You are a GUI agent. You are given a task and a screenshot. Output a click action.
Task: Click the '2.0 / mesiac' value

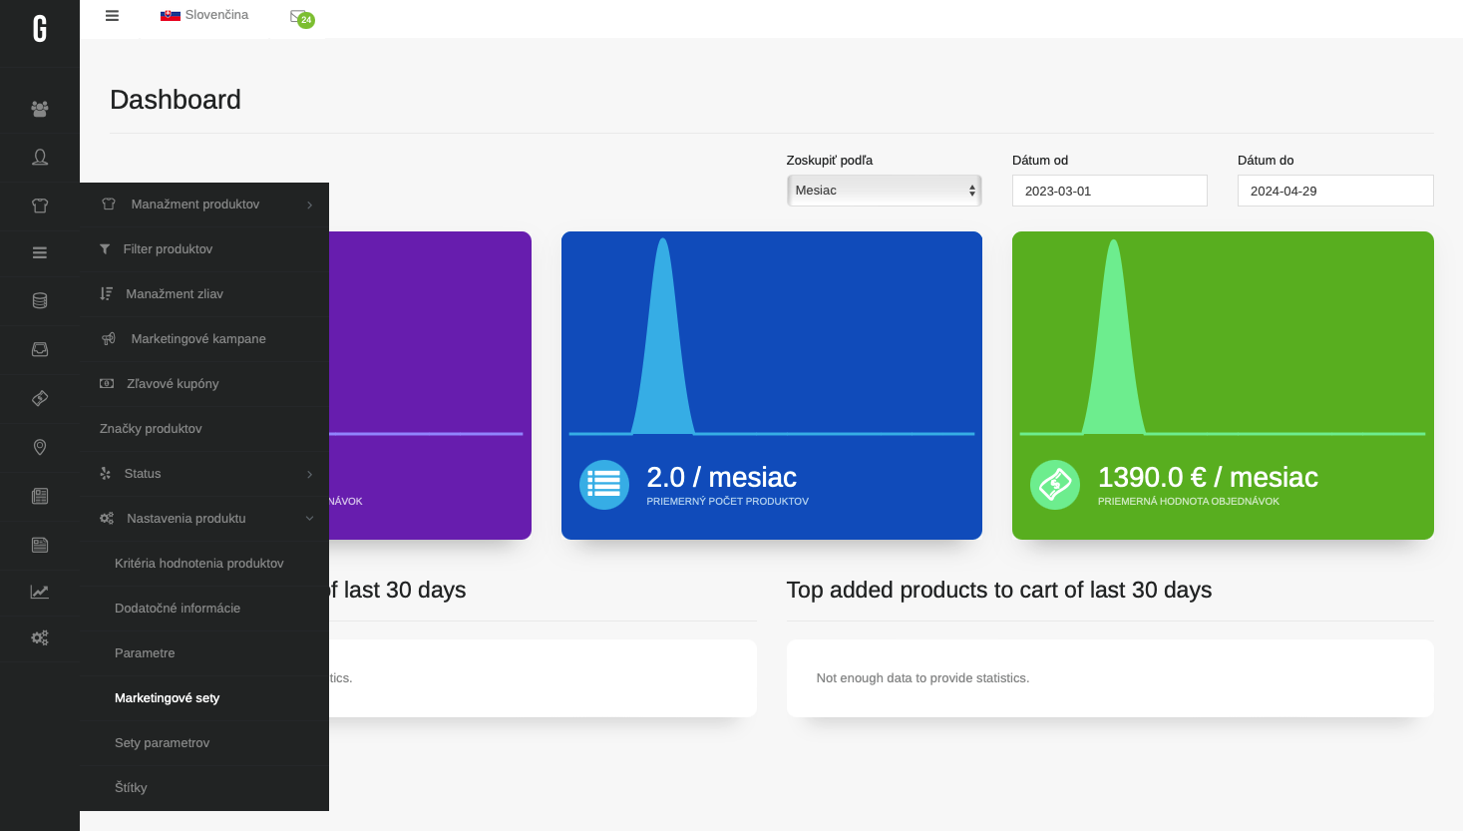point(722,478)
